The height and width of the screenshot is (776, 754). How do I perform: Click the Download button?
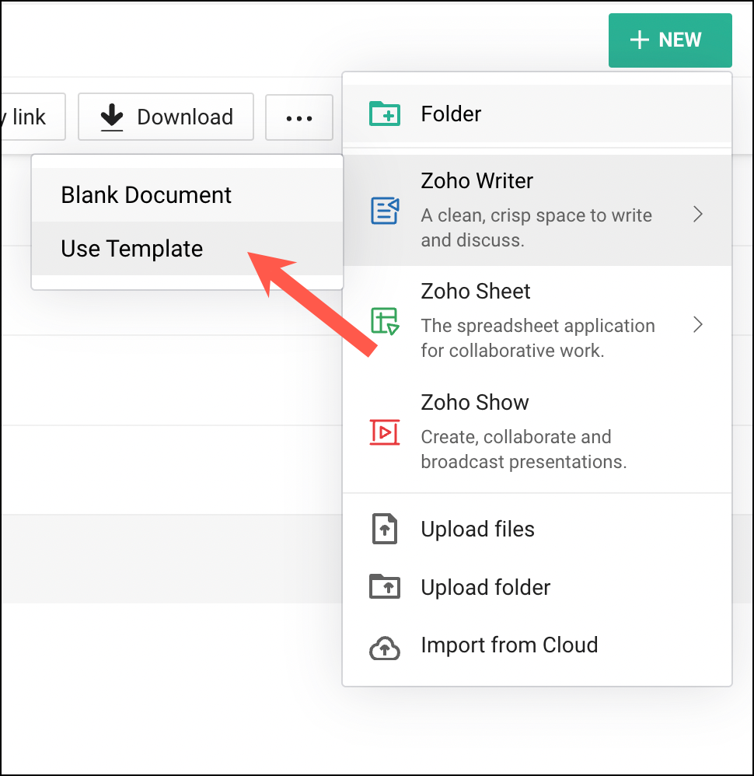[x=166, y=117]
